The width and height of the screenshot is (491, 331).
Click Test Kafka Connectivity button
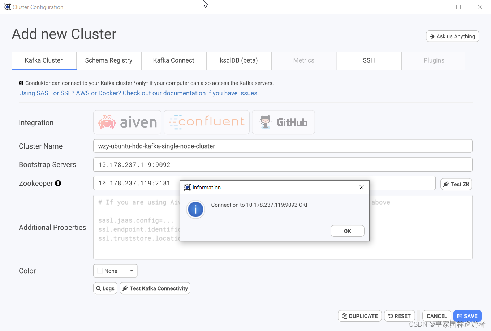155,288
